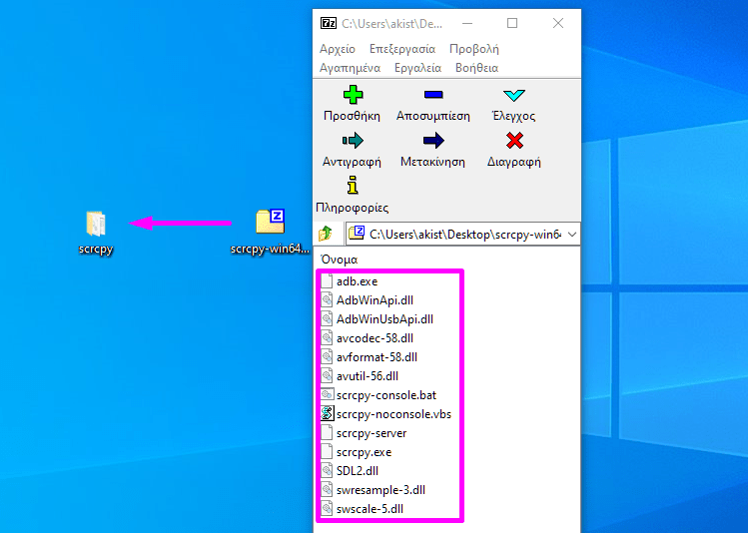Screen dimensions: 748x533
Task: Select avformat-58.dll in the file list
Action: coord(376,357)
